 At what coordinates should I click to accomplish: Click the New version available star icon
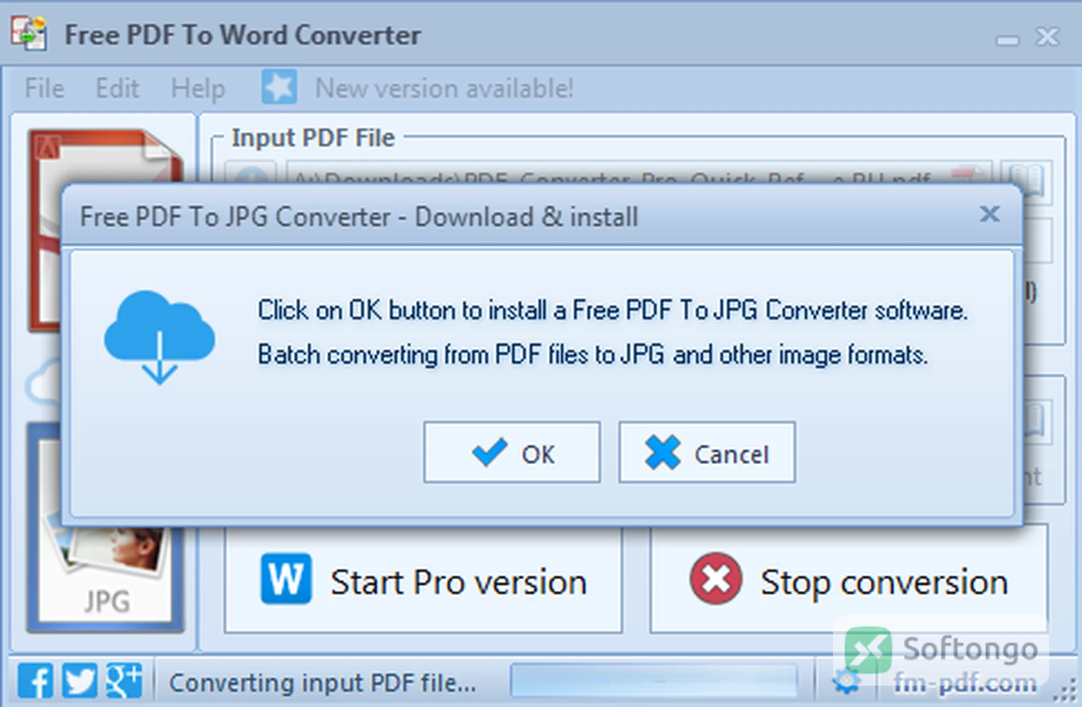pos(279,87)
